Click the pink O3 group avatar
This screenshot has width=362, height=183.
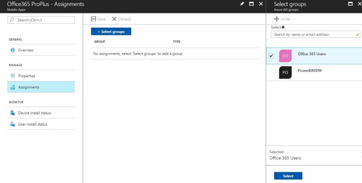[285, 56]
